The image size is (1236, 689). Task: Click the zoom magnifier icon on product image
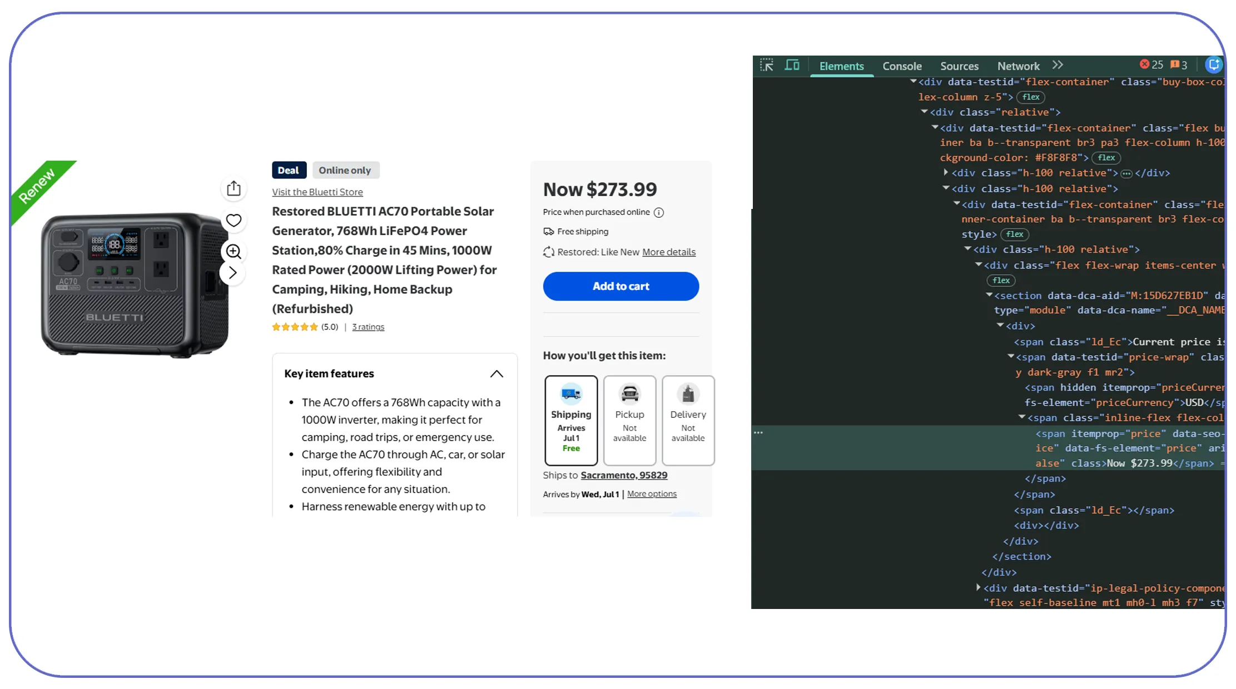234,251
